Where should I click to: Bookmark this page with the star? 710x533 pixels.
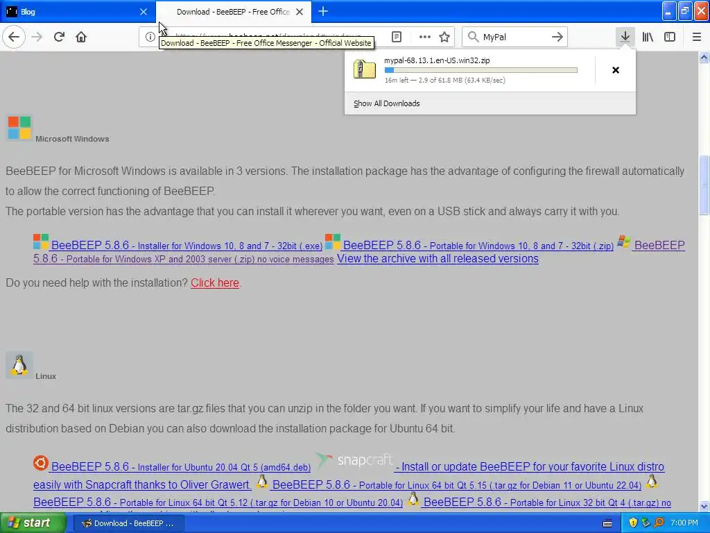tap(444, 37)
